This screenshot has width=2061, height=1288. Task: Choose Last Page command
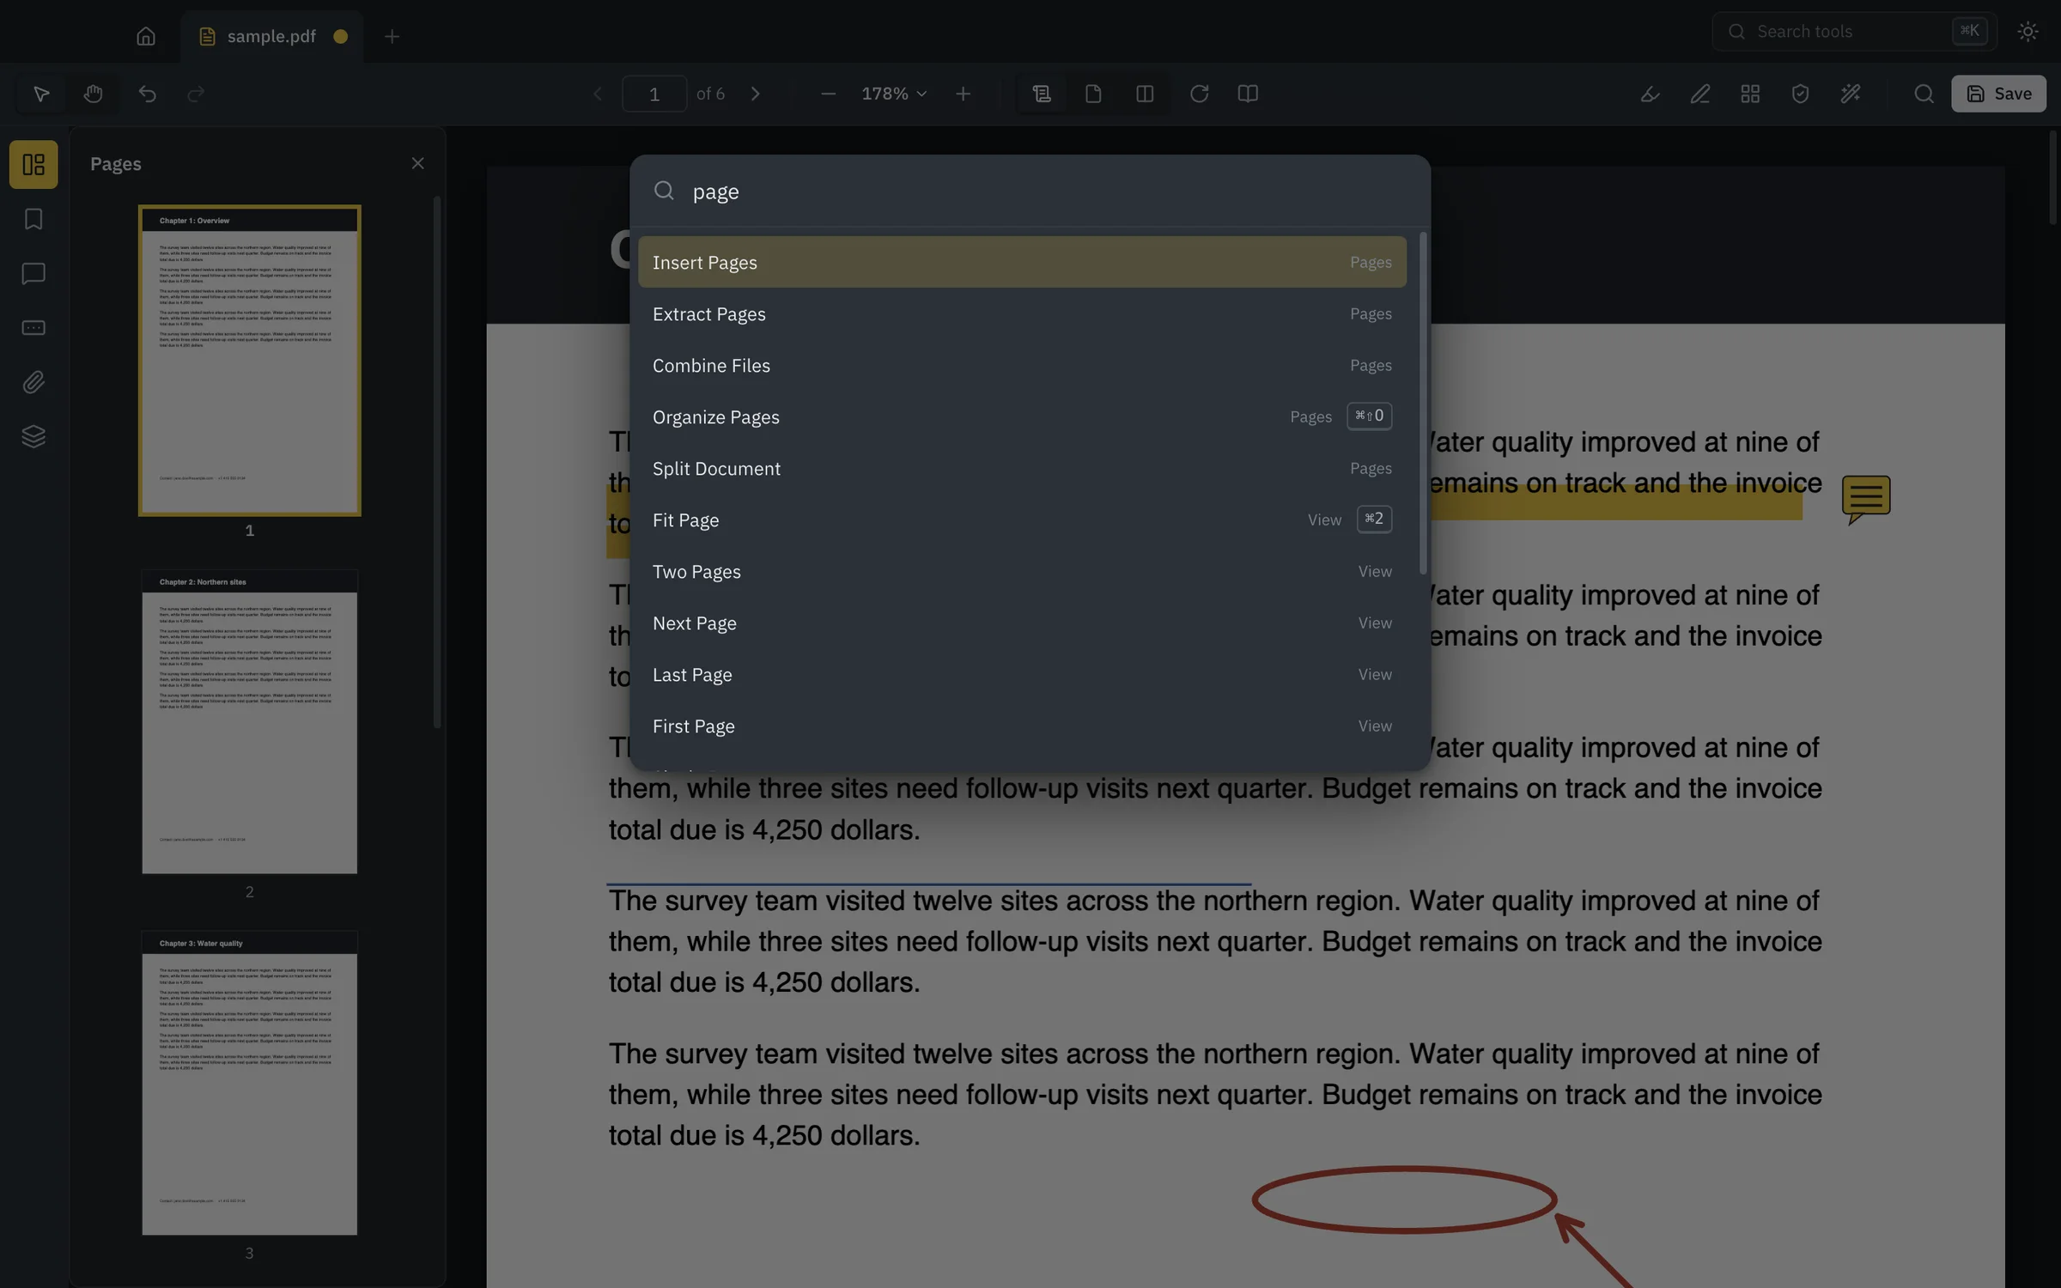point(1022,674)
